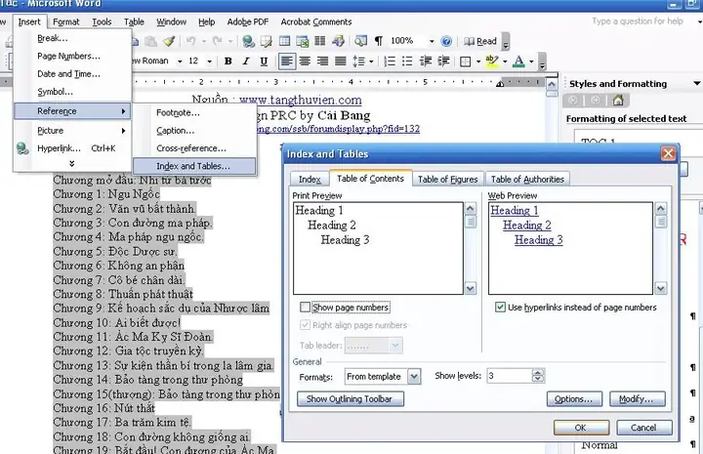703x454 pixels.
Task: Apply Align Right to text
Action: (323, 61)
